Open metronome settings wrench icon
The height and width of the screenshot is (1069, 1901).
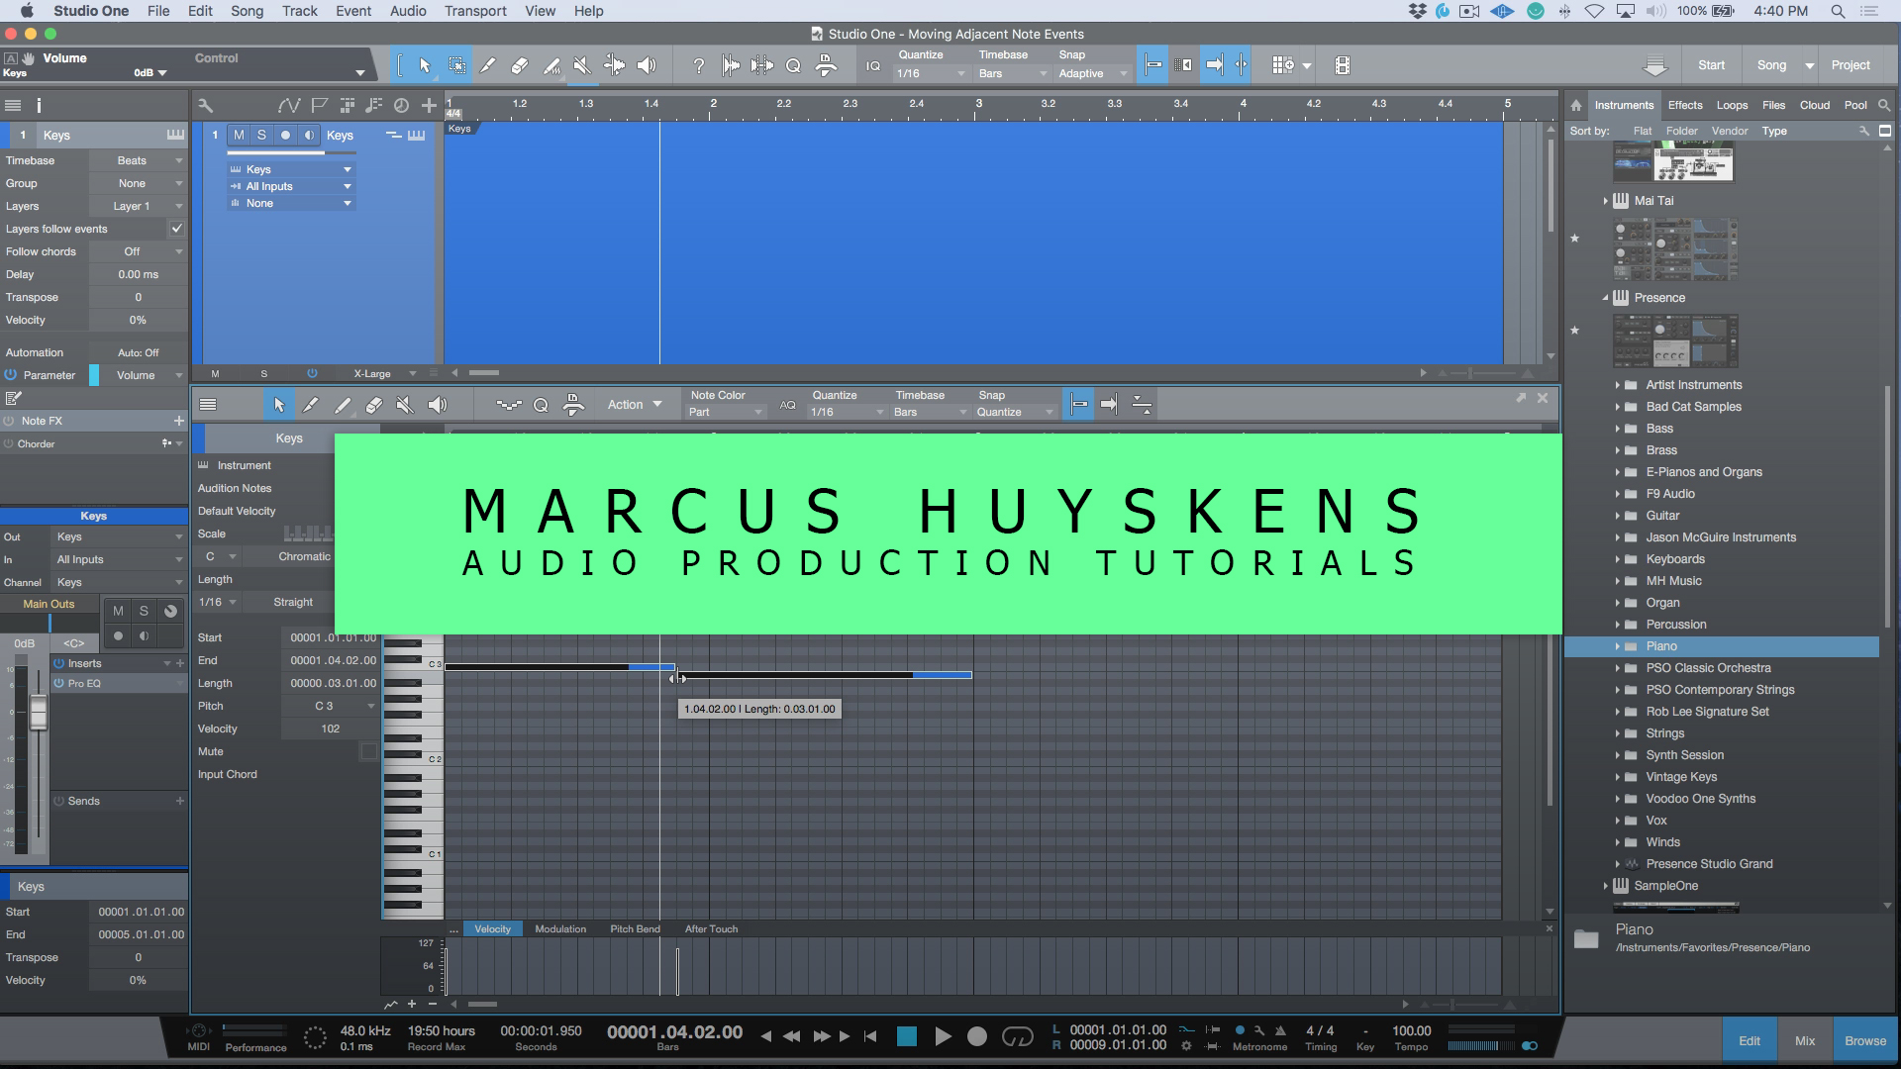coord(1259,1030)
